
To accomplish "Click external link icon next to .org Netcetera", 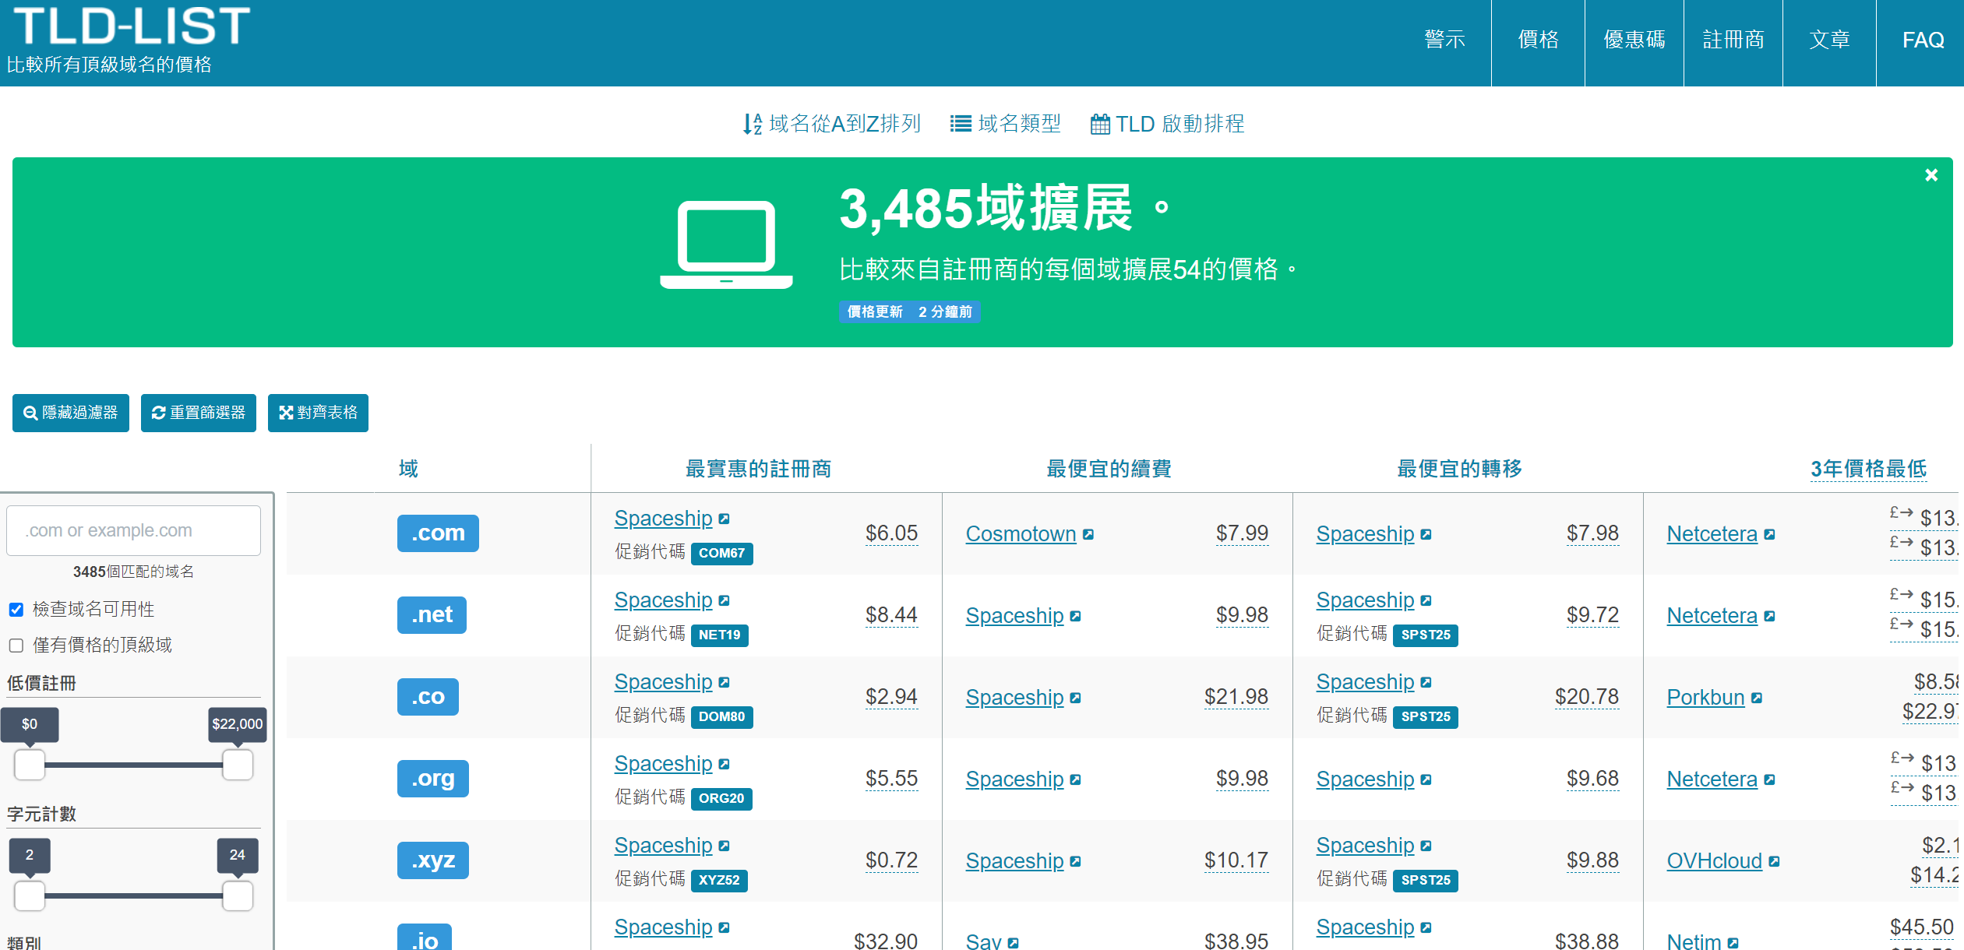I will pyautogui.click(x=1769, y=779).
